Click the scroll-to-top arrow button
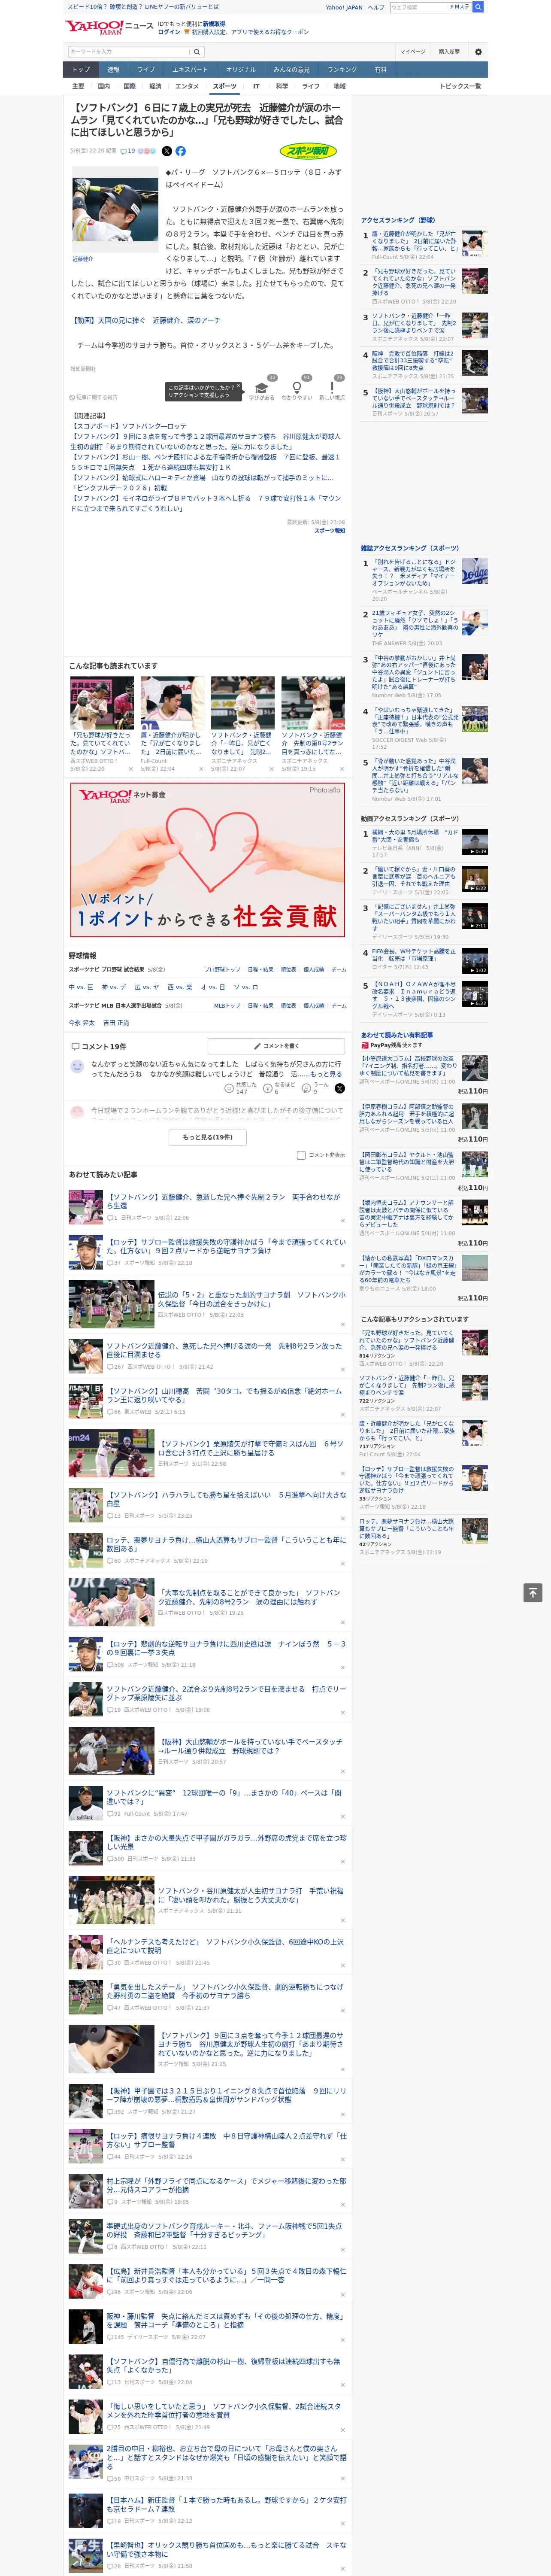Viewport: 551px width, 2576px height. pyautogui.click(x=532, y=1593)
